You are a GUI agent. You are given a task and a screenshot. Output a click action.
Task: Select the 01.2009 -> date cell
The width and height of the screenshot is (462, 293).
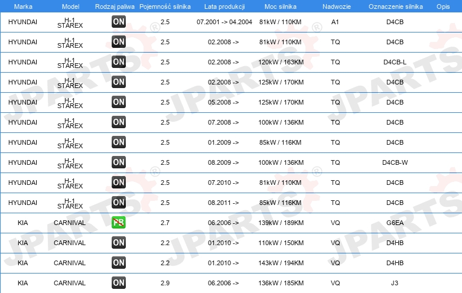tap(223, 142)
